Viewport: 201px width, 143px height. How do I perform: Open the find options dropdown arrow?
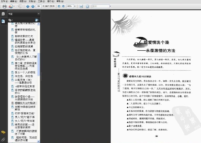[110, 6]
